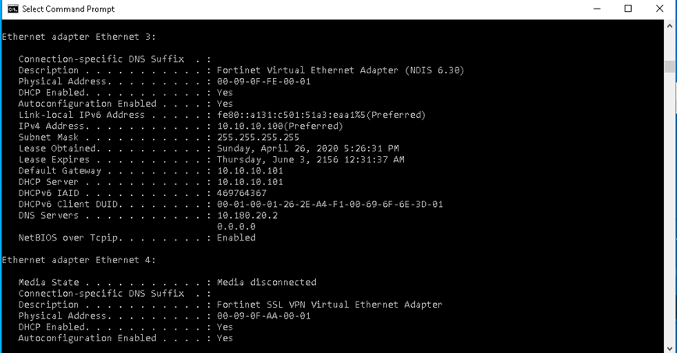Click the DHCPv6 IAID value 469764367
The width and height of the screenshot is (677, 353).
[242, 193]
